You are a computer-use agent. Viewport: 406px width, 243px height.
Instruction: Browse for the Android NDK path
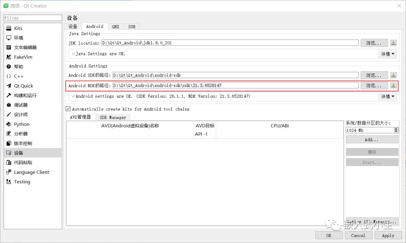tap(374, 85)
